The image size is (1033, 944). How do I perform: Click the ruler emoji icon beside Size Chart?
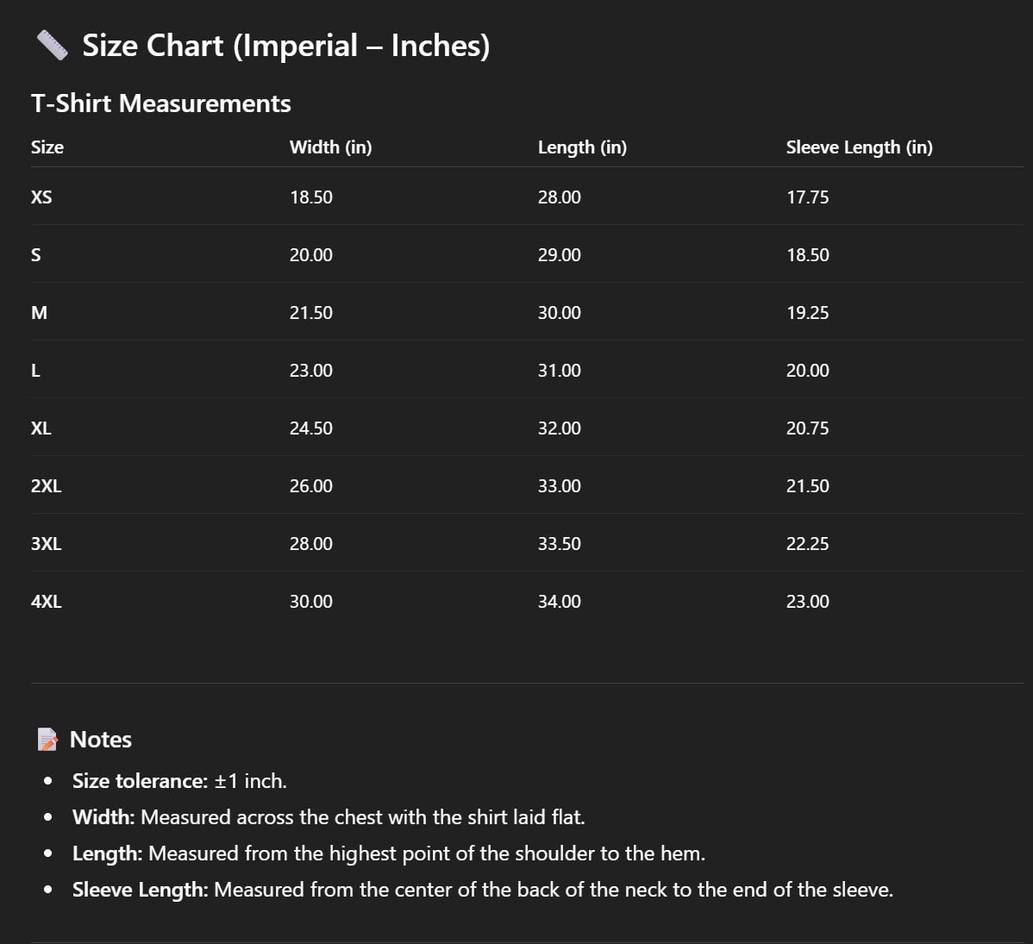[x=52, y=46]
